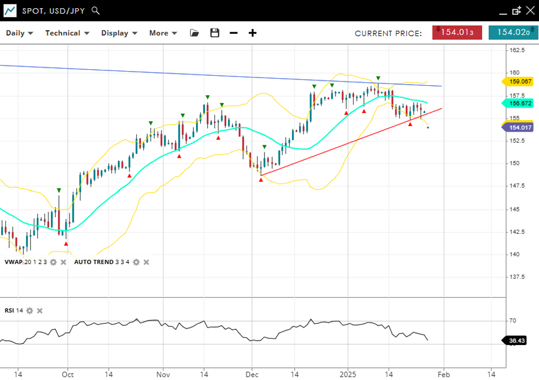This screenshot has height=380, width=539.
Task: Remove the VWAP indicator
Action: coord(63,262)
